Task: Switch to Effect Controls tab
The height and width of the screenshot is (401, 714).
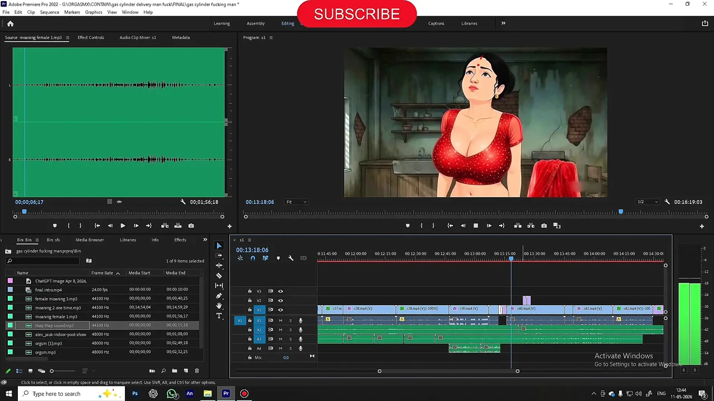Action: click(91, 37)
